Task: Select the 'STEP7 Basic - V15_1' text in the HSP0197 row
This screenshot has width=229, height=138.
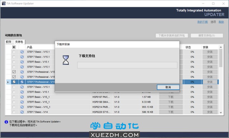Action: tap(38, 97)
